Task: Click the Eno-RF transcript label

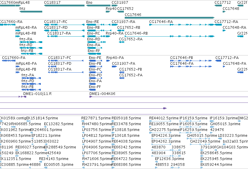Action: click(94, 51)
